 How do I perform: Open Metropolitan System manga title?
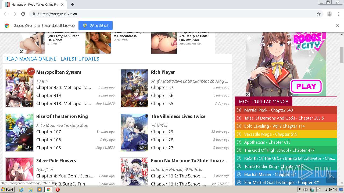coord(59,72)
